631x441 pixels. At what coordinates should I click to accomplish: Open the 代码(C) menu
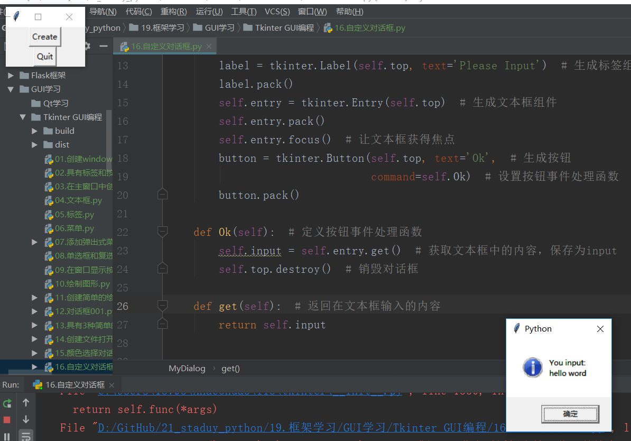[139, 12]
